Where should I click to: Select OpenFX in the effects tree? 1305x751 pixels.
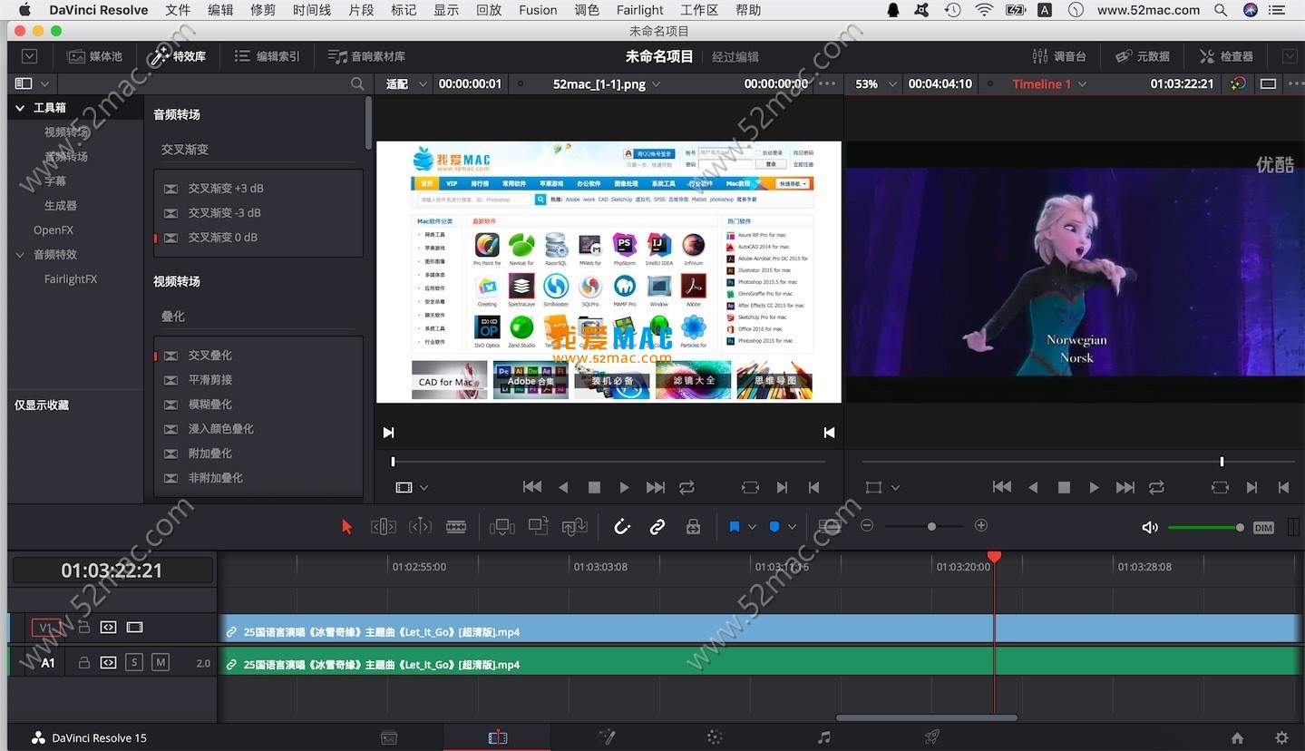tap(54, 230)
